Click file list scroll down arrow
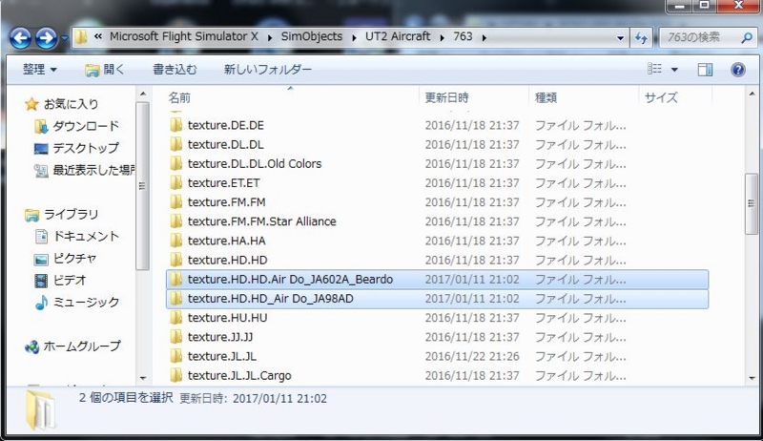This screenshot has width=763, height=441. click(752, 378)
